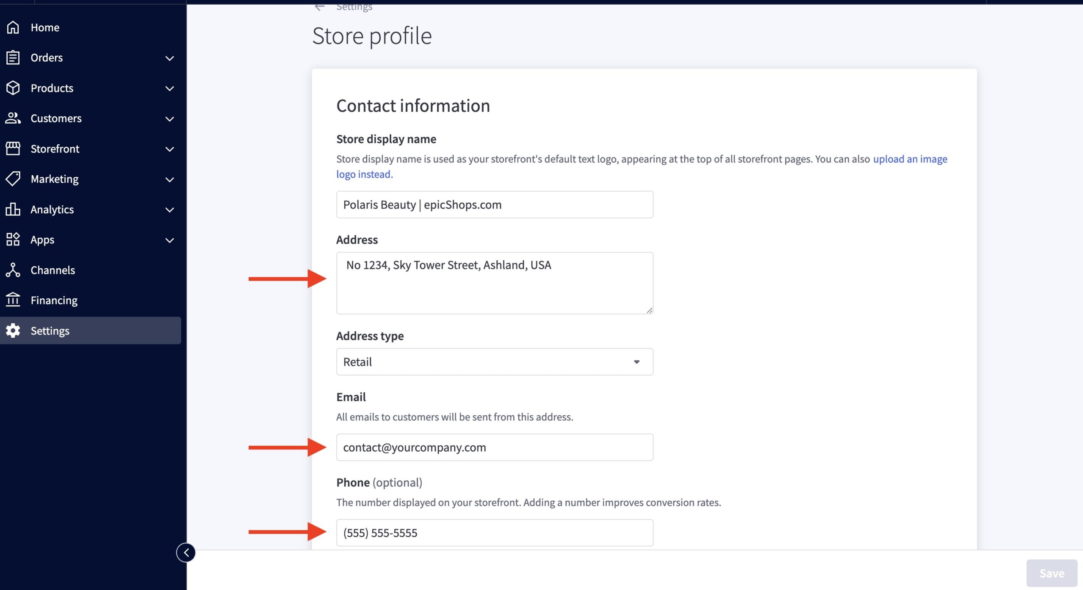The image size is (1083, 590).
Task: Click the Customers people icon
Action: pos(13,118)
